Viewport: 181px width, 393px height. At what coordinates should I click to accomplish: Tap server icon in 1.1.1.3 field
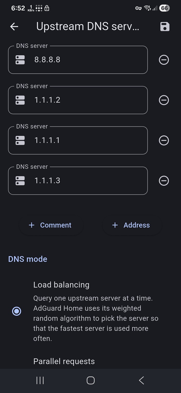pyautogui.click(x=20, y=181)
